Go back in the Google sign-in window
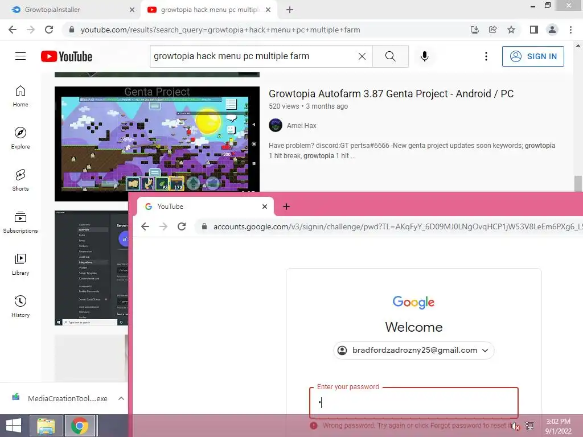Screen dimensions: 583x437 pos(145,226)
